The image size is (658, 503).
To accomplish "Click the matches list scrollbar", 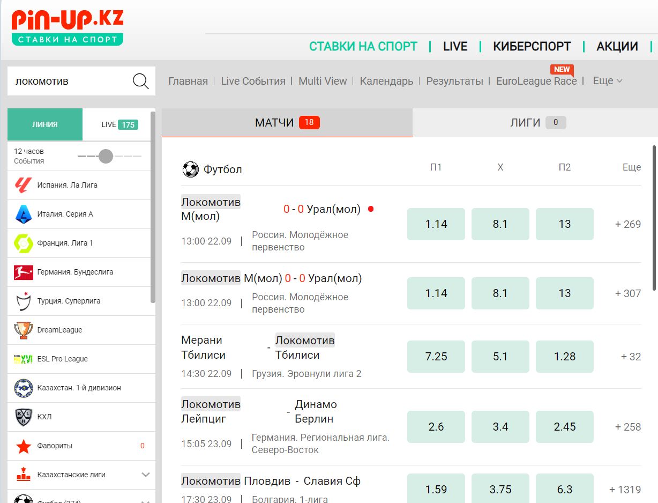I will [654, 217].
